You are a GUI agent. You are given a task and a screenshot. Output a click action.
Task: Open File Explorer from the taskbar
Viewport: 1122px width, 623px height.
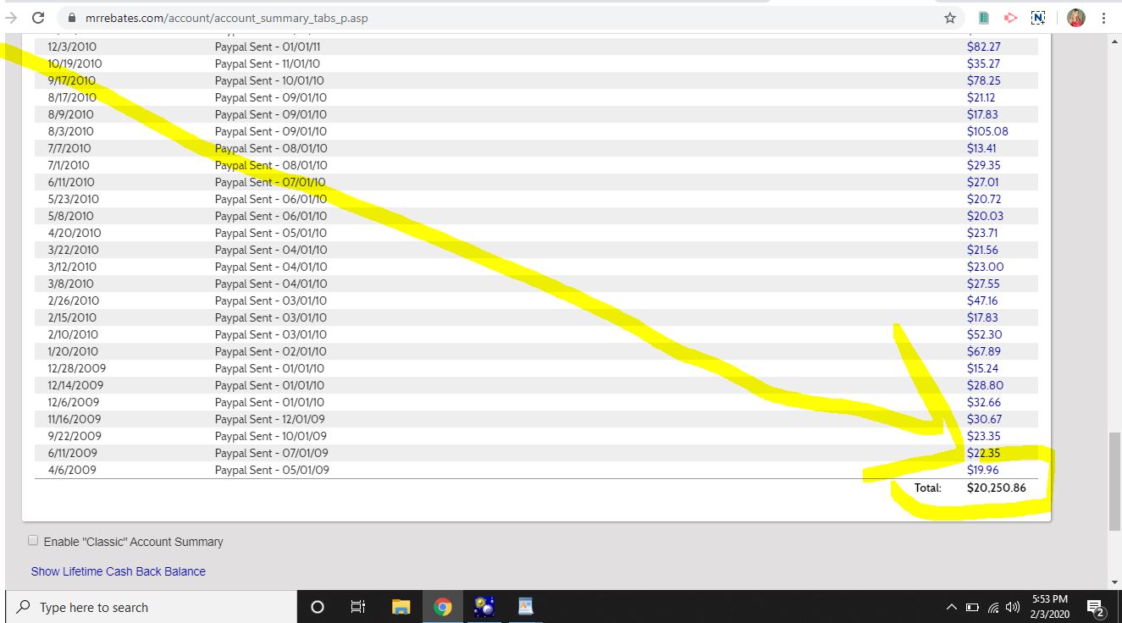[401, 607]
